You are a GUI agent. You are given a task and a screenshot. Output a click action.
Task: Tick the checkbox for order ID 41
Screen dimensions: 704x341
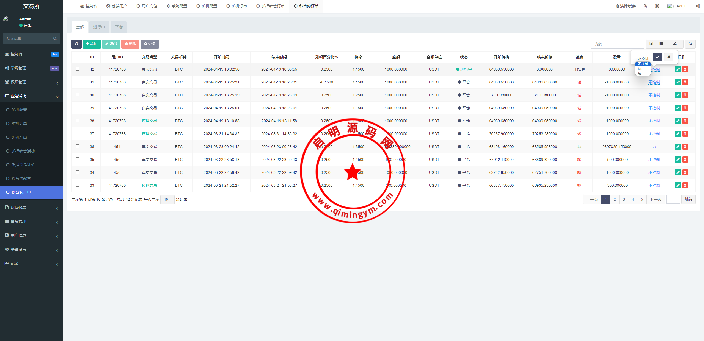pos(78,82)
